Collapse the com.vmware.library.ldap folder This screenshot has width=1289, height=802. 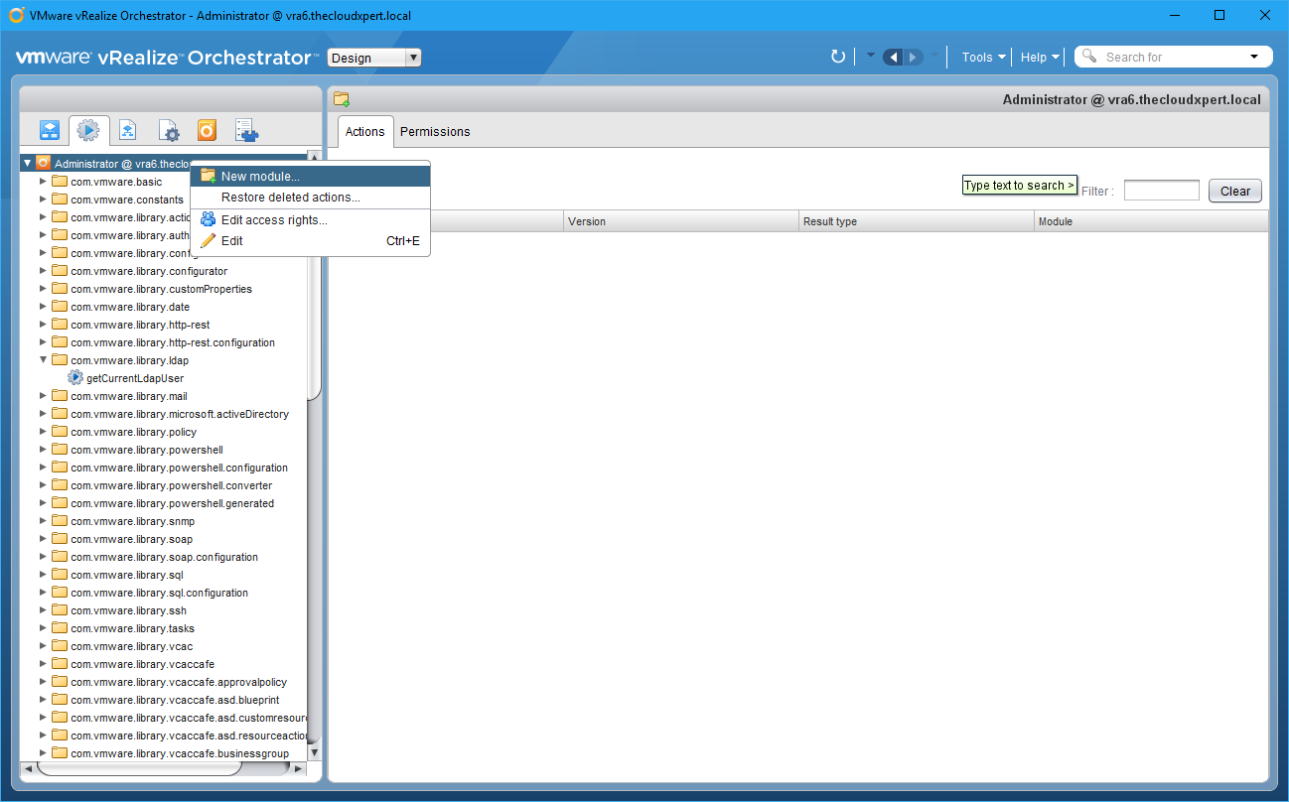[43, 360]
